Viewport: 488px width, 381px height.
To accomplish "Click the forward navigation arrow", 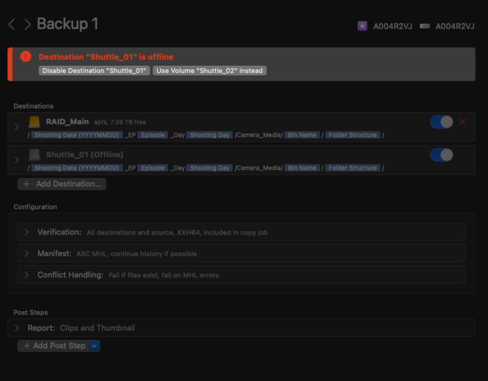I will [x=27, y=25].
